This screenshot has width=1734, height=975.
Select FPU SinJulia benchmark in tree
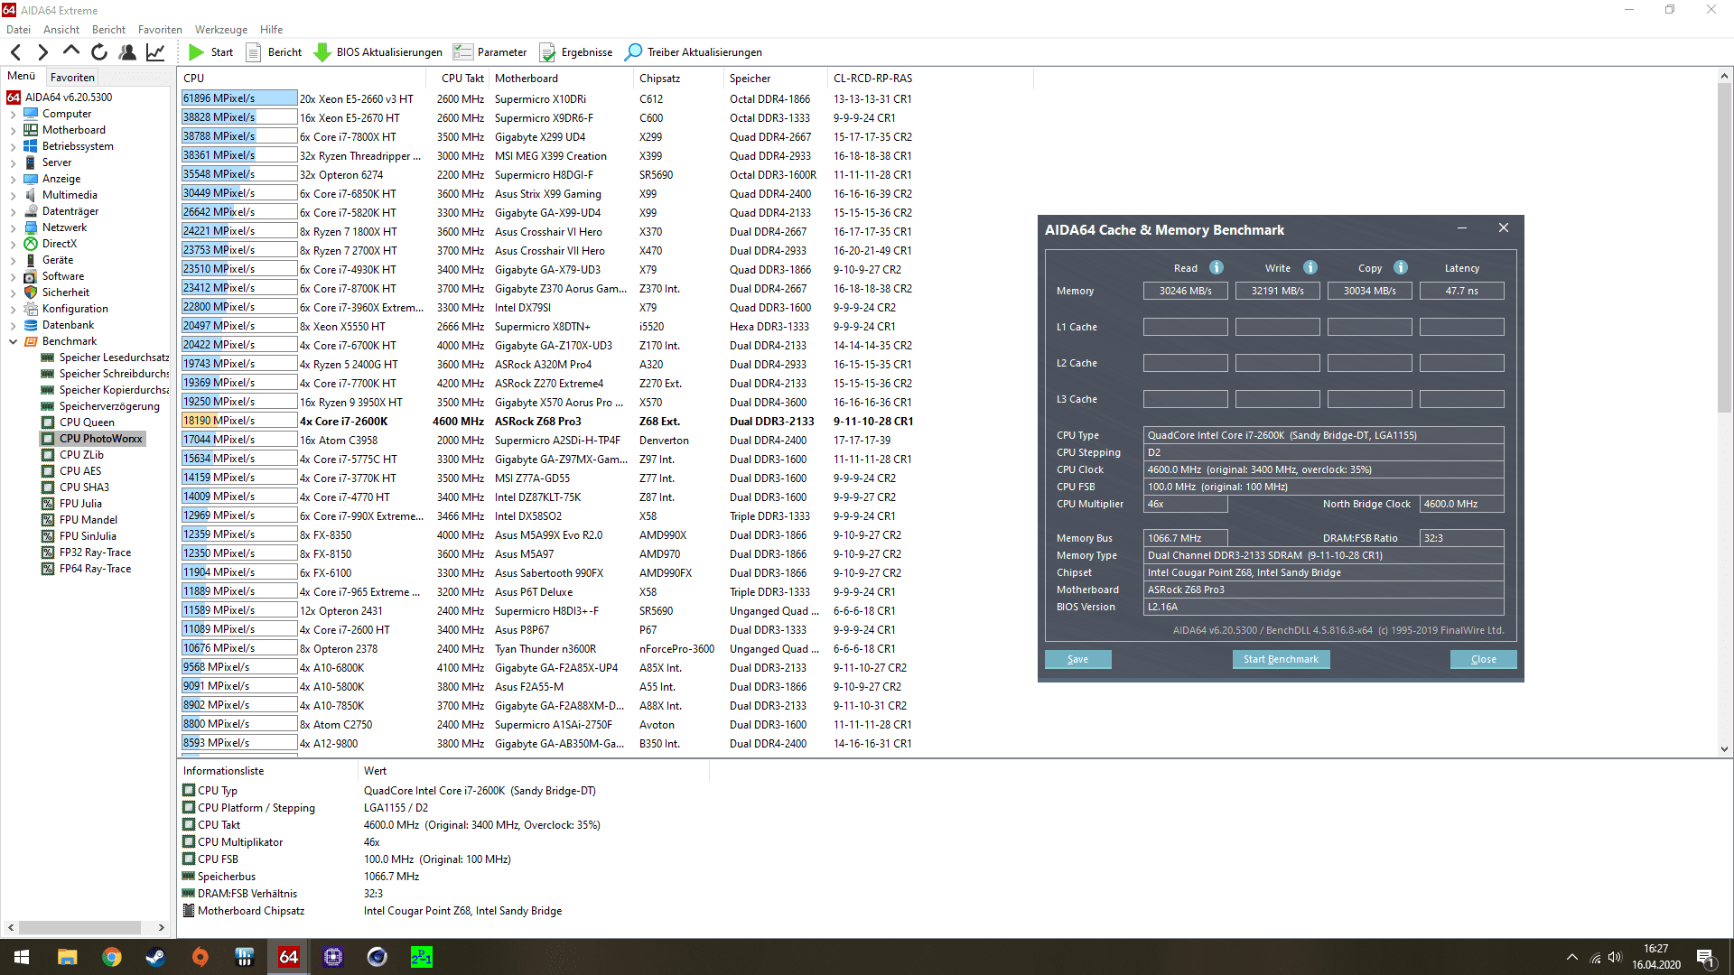[88, 536]
